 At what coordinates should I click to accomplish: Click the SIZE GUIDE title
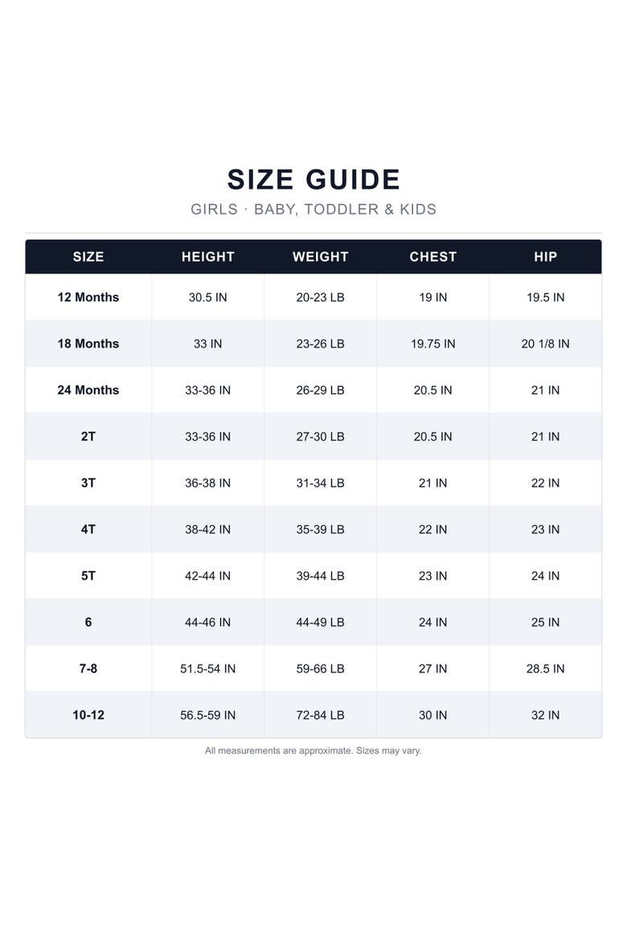313,179
